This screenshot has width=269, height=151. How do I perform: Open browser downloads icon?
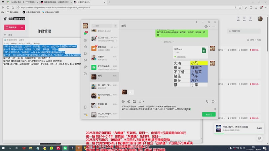tap(256, 7)
